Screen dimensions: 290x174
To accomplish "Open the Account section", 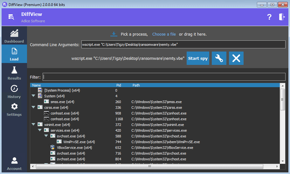I will 14,163.
